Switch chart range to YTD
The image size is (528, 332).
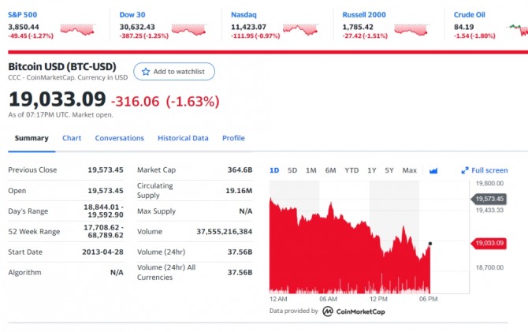click(x=351, y=170)
